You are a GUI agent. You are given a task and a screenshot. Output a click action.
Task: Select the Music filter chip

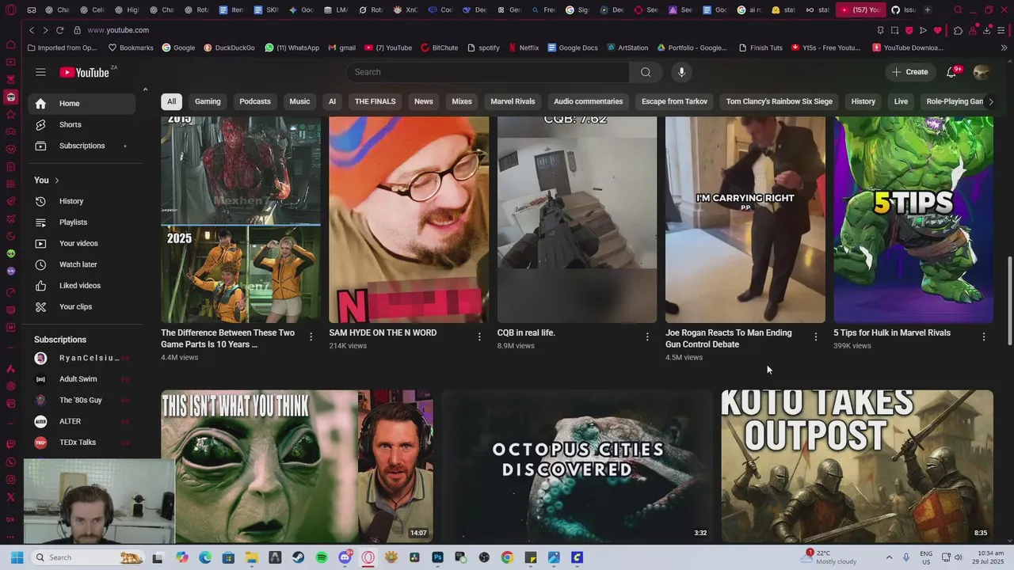coord(299,101)
